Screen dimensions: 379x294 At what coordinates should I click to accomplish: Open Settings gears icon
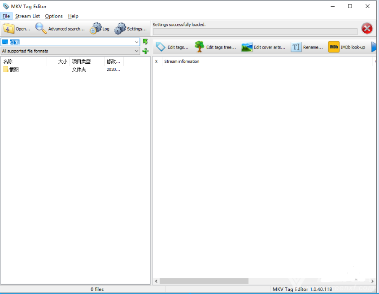tap(120, 29)
